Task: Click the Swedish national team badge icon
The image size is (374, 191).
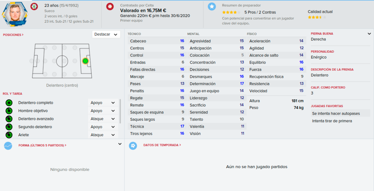Action: click(34, 7)
